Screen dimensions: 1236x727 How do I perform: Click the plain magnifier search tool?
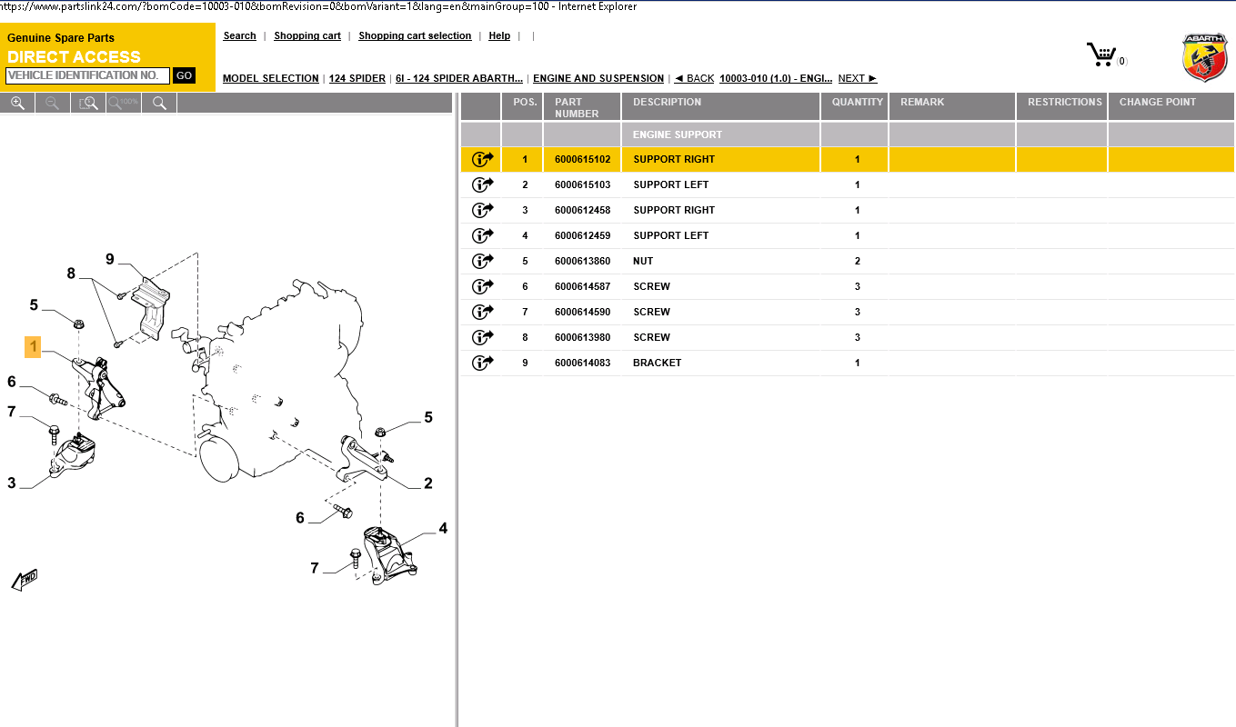click(x=159, y=103)
